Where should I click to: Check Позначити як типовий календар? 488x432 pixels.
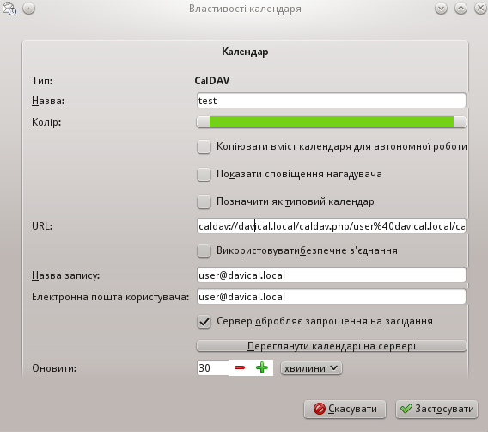click(x=204, y=201)
